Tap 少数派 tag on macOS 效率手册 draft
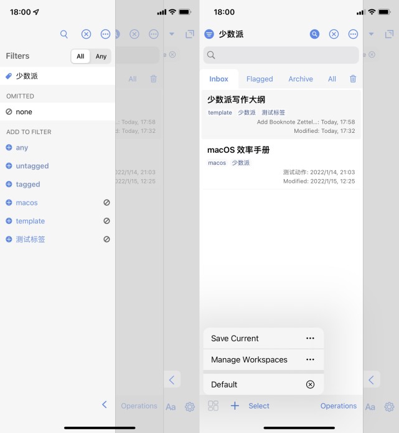The height and width of the screenshot is (433, 399). pos(240,163)
